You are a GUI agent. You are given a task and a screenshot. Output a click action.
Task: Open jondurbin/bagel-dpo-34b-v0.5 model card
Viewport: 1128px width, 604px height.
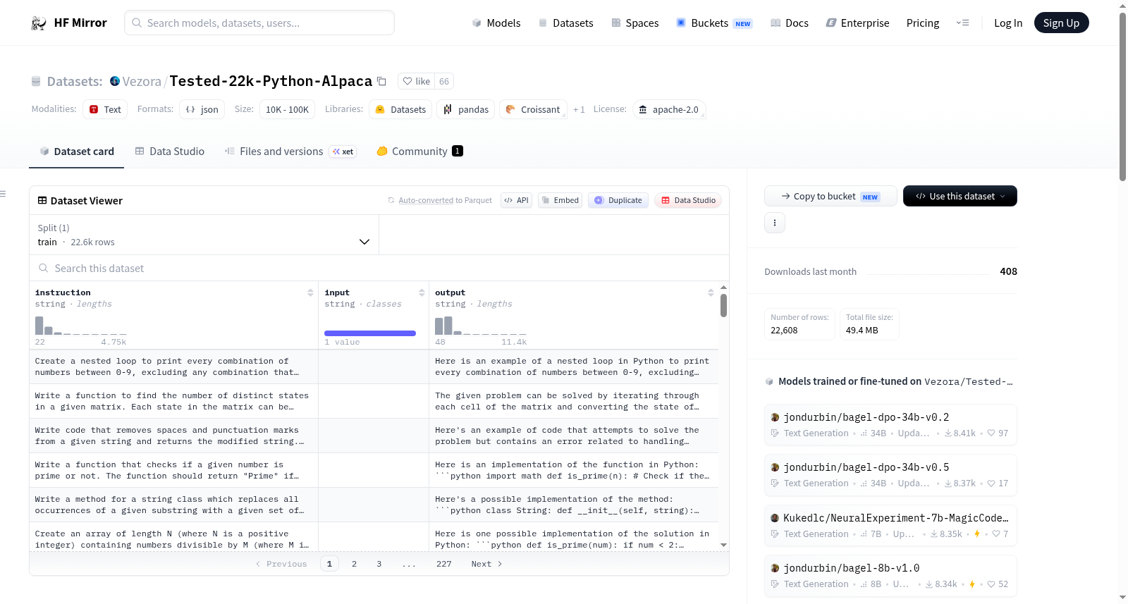tap(890, 475)
